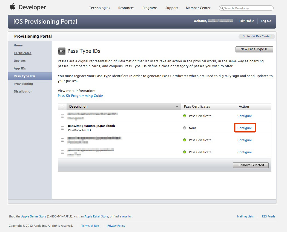Click the Apple Retail Store link
Image resolution: width=287 pixels, height=232 pixels.
pos(96,216)
